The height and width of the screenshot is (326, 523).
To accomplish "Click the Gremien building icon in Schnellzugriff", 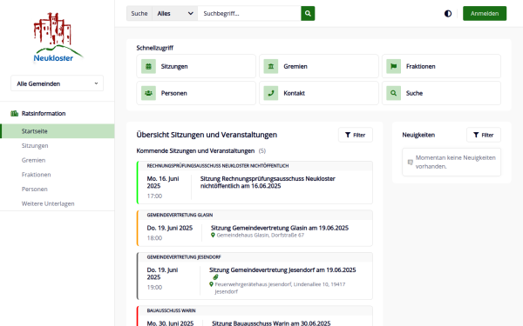I will [271, 66].
